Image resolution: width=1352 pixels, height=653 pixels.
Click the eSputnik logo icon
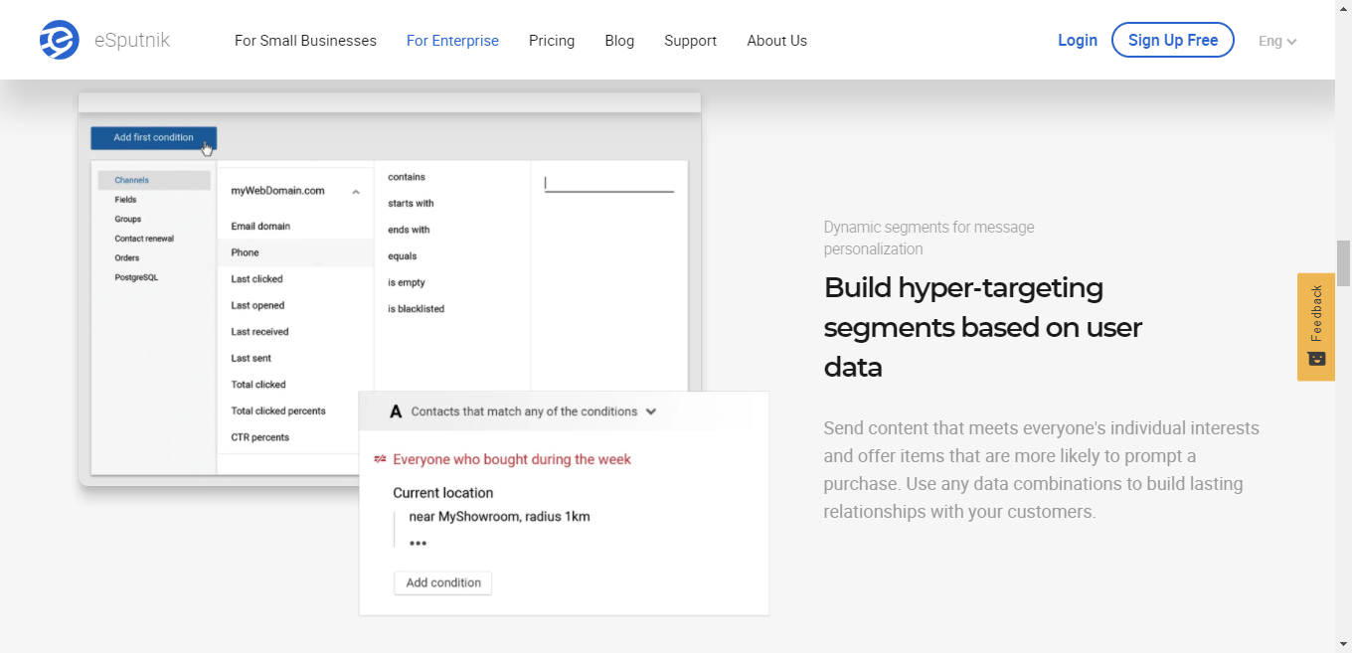click(60, 40)
